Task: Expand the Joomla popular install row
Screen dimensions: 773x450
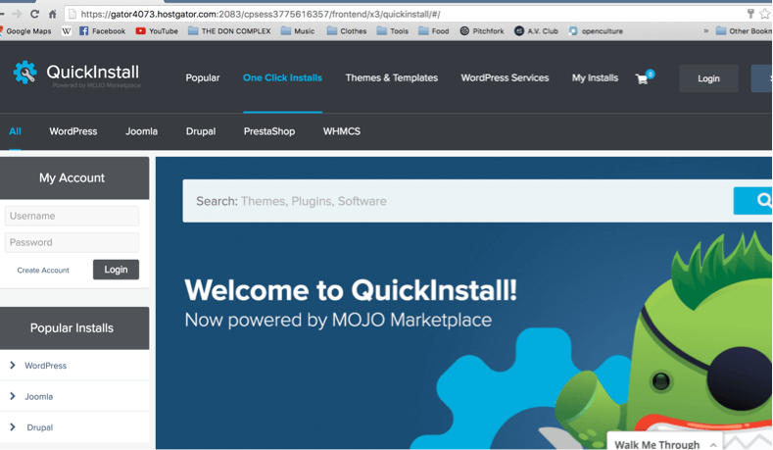Action: (74, 396)
